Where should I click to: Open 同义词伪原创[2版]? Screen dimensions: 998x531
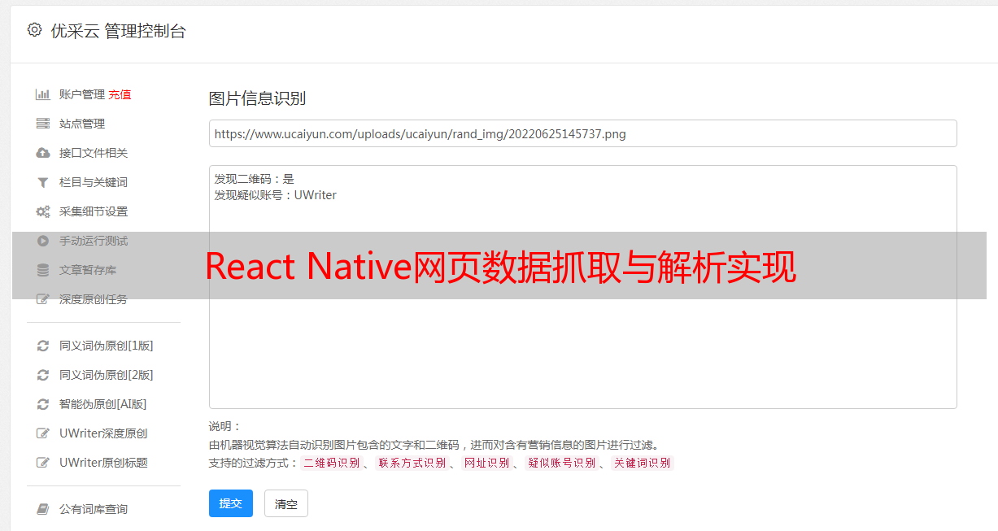click(x=106, y=375)
